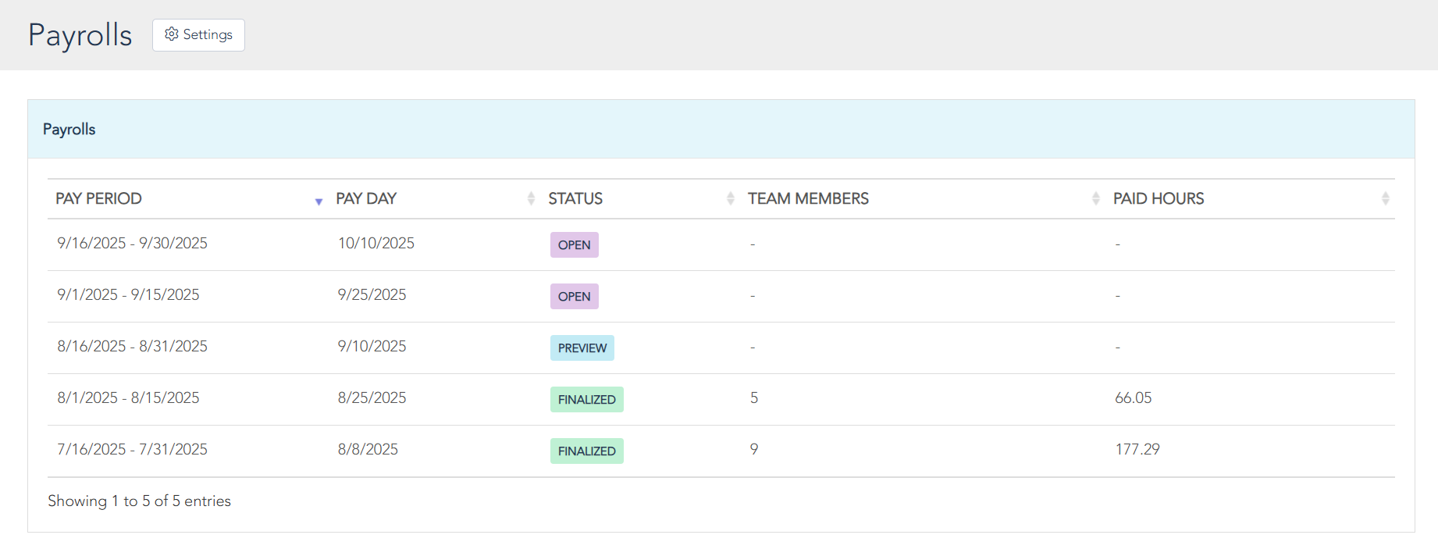Click the gear icon in Settings

(172, 34)
